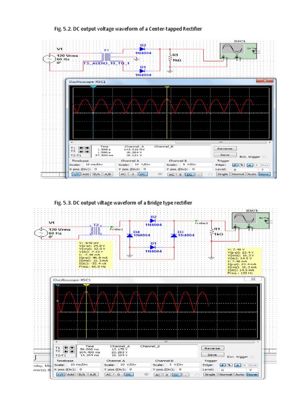This screenshot has width=308, height=410.
Task: Set Channel A coupling to 0 in lower oscilloscope
Action: [118, 374]
